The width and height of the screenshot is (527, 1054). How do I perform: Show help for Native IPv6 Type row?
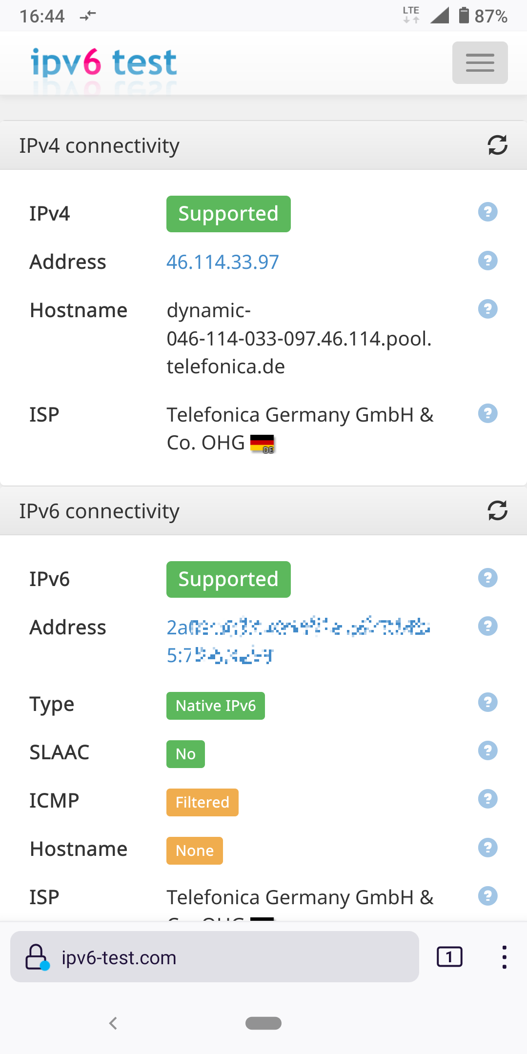click(x=487, y=702)
